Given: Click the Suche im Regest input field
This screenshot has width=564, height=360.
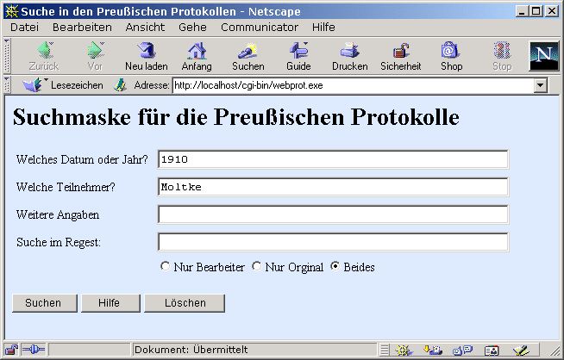Looking at the screenshot, I should pos(333,242).
